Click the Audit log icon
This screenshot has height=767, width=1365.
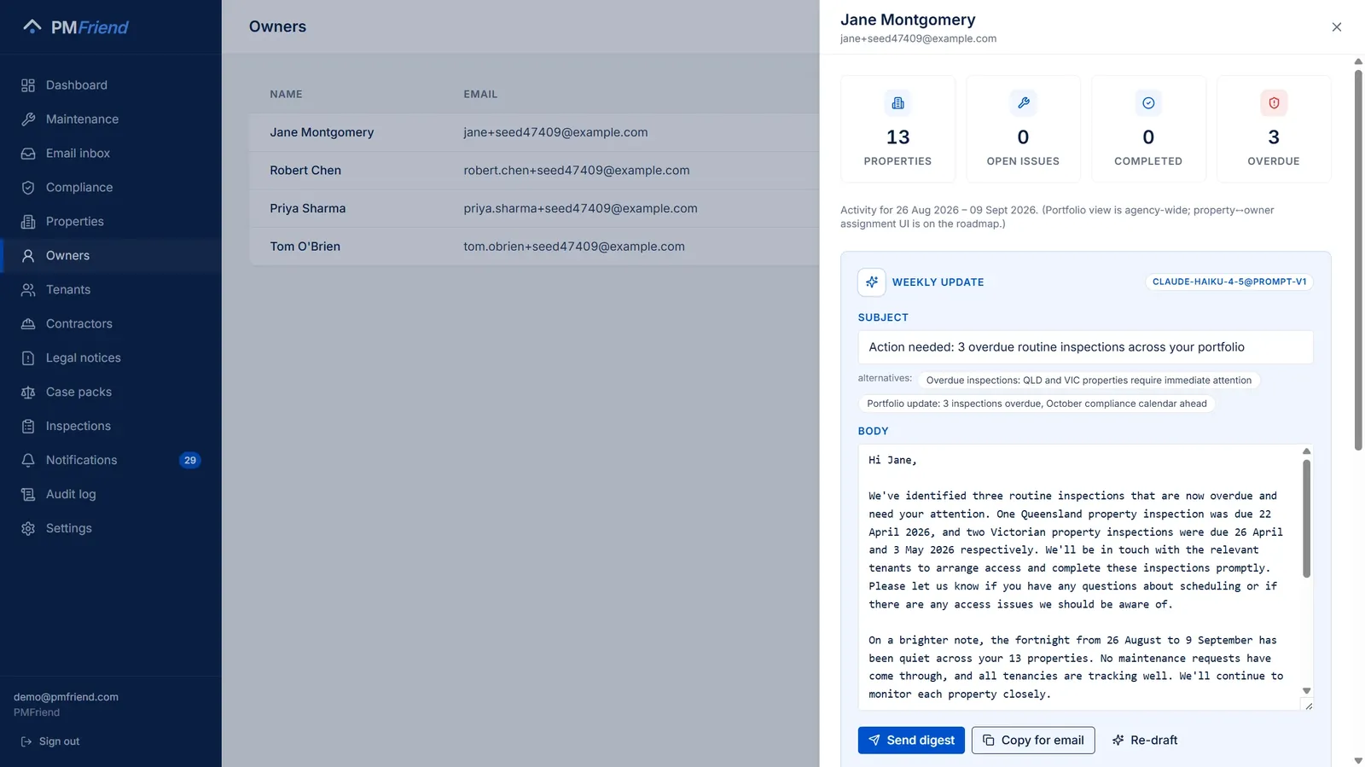pos(28,494)
